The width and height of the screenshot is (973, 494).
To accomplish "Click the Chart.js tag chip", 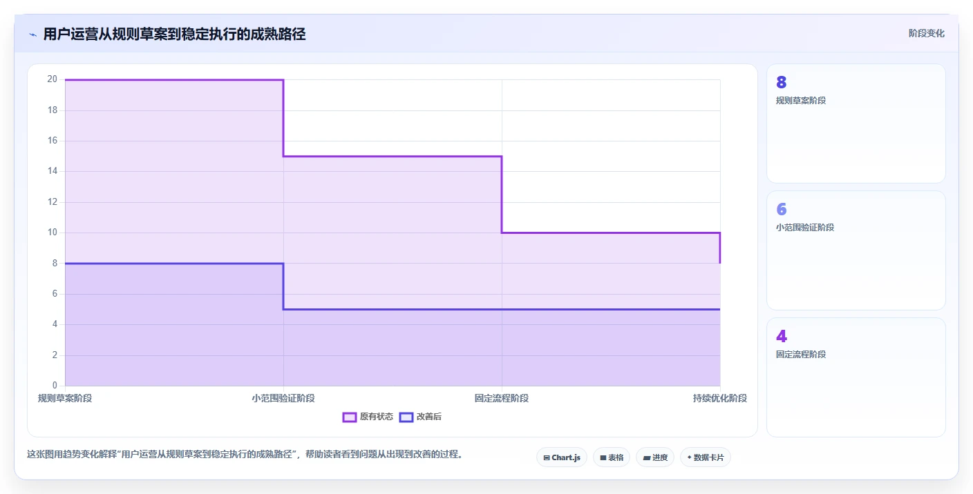I will point(562,457).
